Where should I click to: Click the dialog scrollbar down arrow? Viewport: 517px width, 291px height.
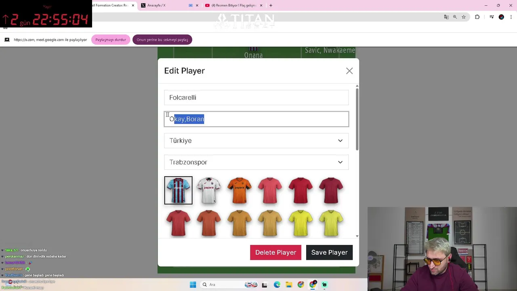point(357,236)
